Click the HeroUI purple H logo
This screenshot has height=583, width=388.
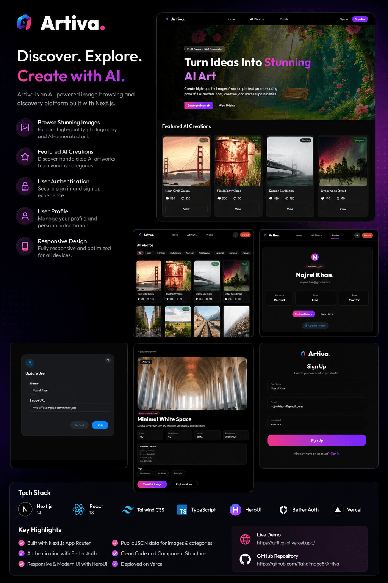click(x=235, y=510)
